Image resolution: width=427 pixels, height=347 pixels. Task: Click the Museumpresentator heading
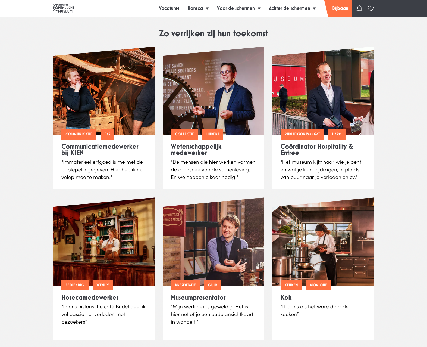point(198,298)
